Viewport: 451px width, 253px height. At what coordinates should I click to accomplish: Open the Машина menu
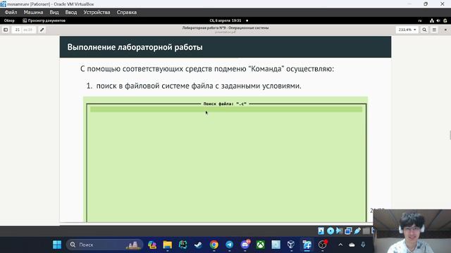coord(33,13)
